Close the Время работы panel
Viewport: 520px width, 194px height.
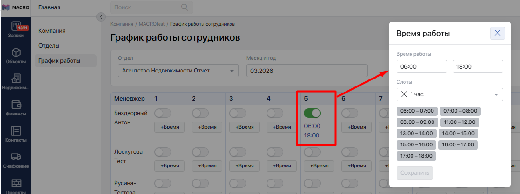pos(497,33)
